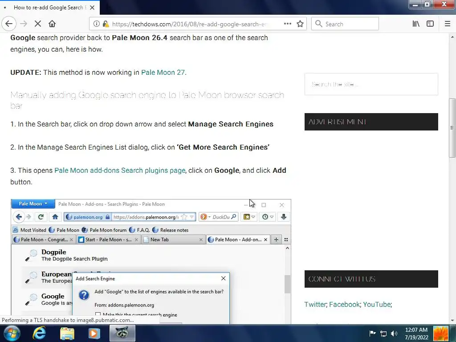Click the Dogpile search plugin entry
This screenshot has width=456, height=342.
tap(66, 255)
